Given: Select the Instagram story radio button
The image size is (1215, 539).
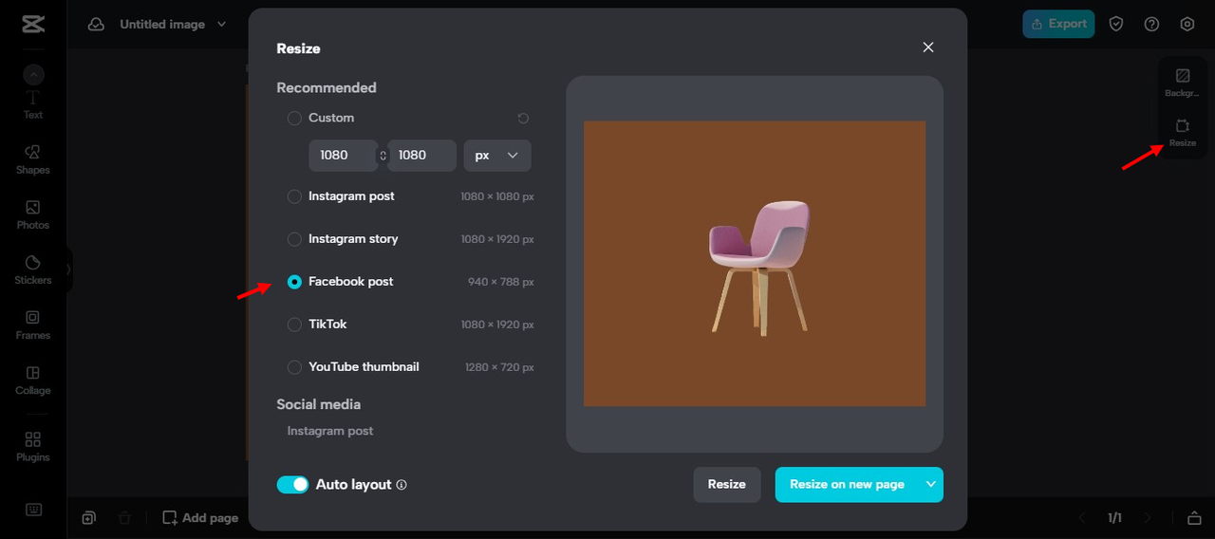Looking at the screenshot, I should (294, 239).
